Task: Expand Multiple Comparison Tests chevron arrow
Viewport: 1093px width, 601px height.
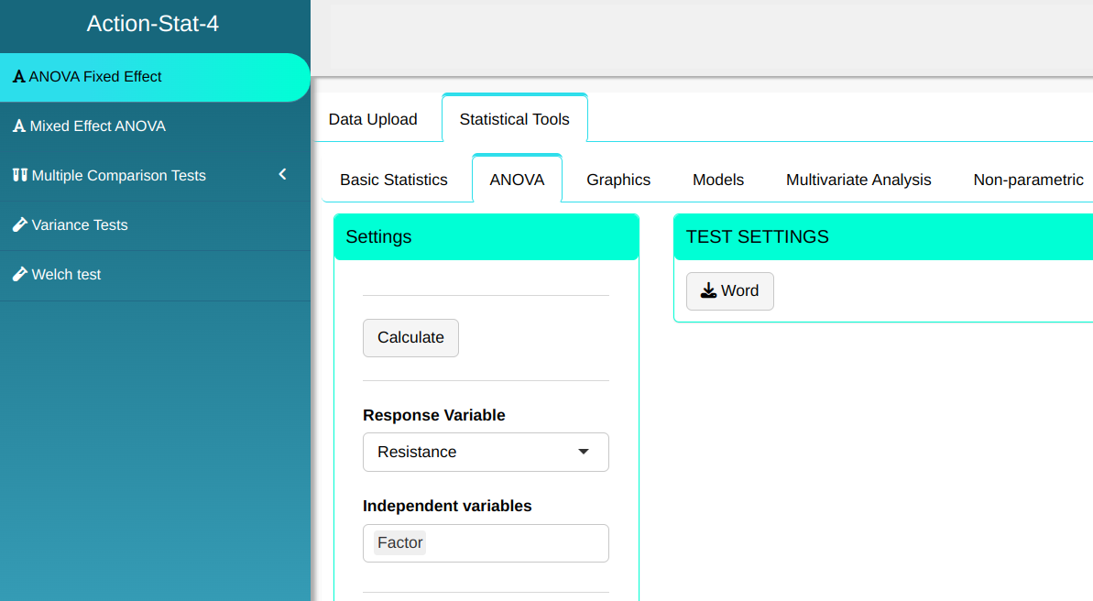Action: pyautogui.click(x=282, y=174)
